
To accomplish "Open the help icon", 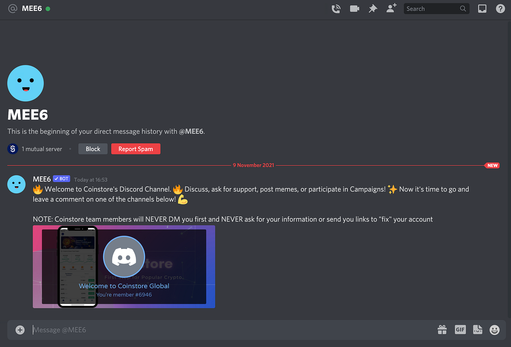I will pyautogui.click(x=500, y=9).
